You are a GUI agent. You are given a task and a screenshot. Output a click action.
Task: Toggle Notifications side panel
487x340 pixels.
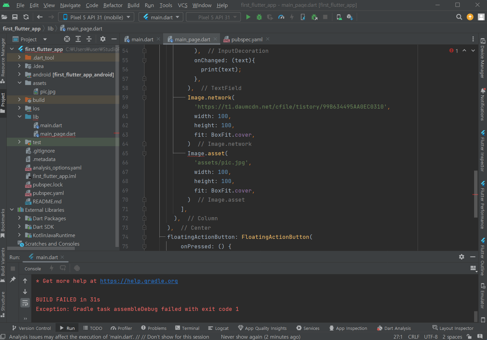[x=483, y=104]
